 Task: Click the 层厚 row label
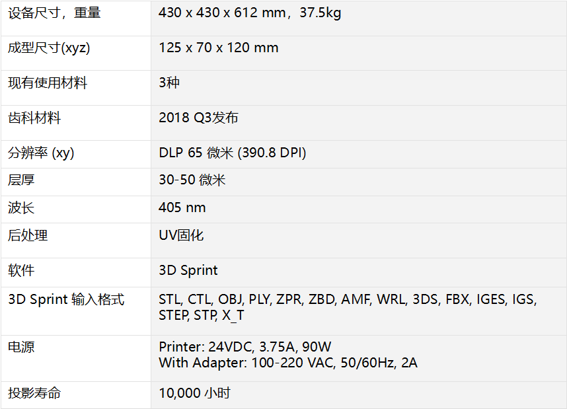(21, 180)
